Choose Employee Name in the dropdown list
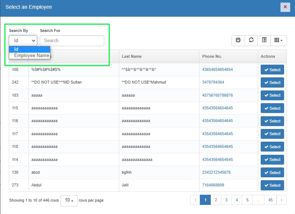 click(x=31, y=56)
